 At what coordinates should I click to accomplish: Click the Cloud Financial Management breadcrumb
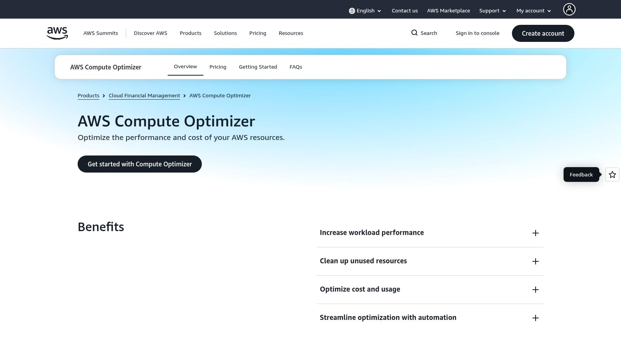[x=144, y=96]
